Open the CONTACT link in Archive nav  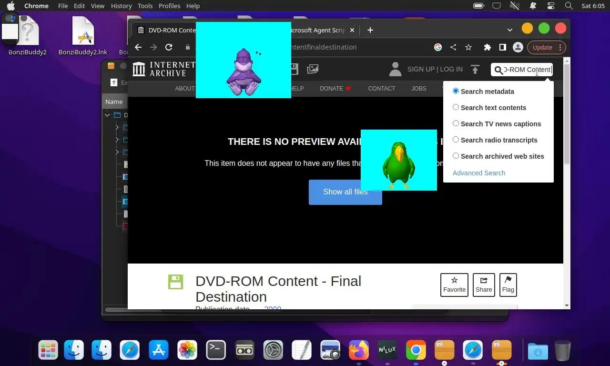(x=382, y=89)
